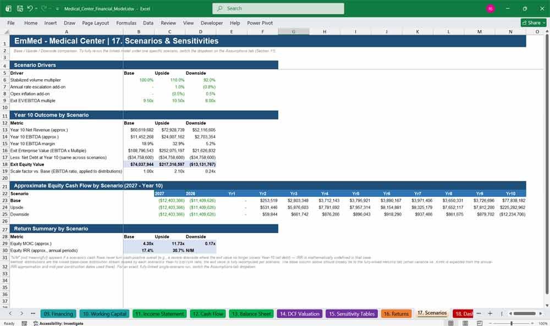Select the 17. Scenarios sheet tab
The height and width of the screenshot is (326, 550).
(432, 313)
